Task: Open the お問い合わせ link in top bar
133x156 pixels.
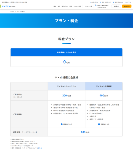Action: pyautogui.click(x=95, y=2)
